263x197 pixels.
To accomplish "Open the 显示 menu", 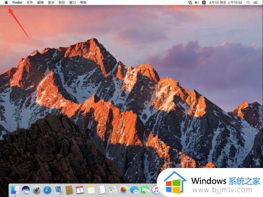I will click(51, 3).
